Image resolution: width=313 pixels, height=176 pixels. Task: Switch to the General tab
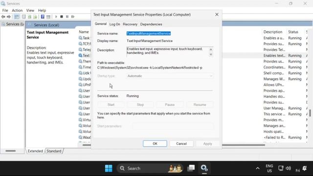101,24
